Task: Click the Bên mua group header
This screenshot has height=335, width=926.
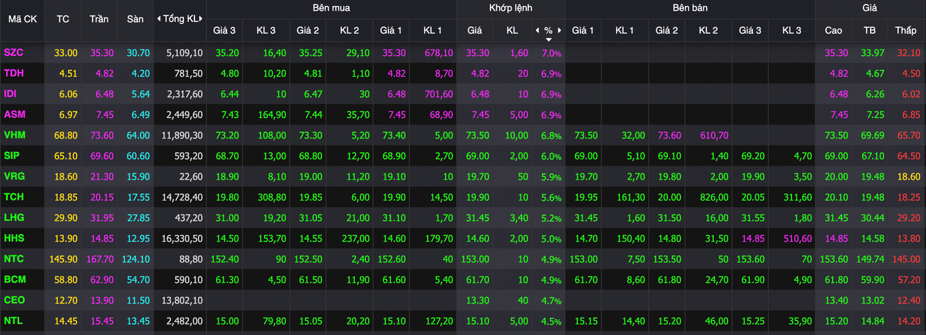Action: pos(331,8)
